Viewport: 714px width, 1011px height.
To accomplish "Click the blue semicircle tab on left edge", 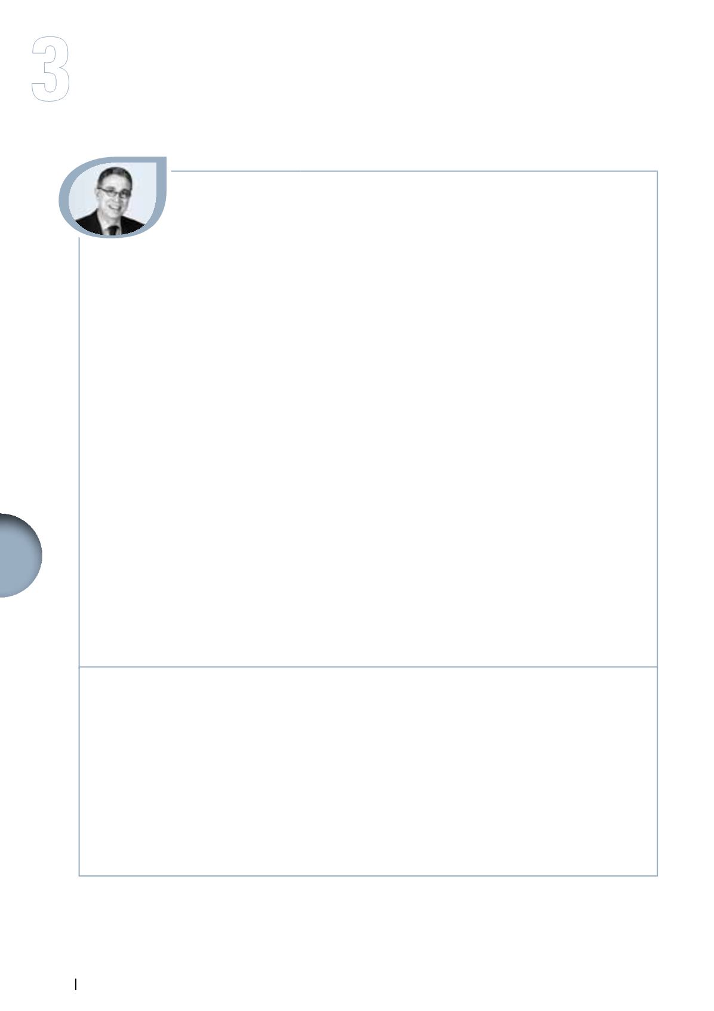I will click(x=20, y=554).
